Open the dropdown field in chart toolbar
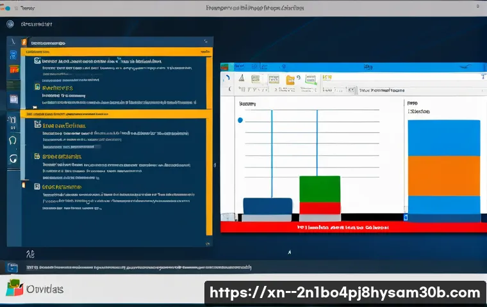The image size is (487, 307). (x=384, y=91)
